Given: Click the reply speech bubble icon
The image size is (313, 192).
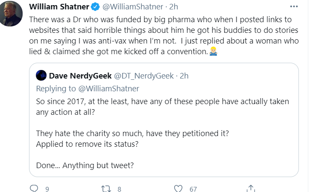Looking at the screenshot, I should (x=35, y=188).
